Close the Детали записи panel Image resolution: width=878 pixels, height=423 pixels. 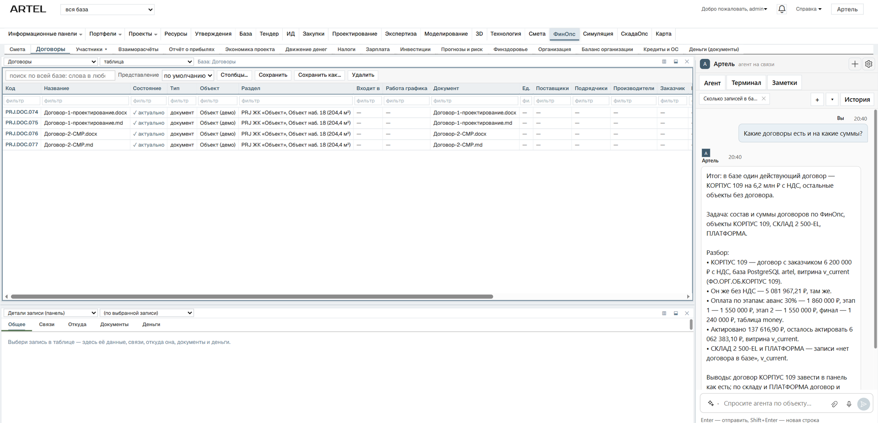pos(687,313)
